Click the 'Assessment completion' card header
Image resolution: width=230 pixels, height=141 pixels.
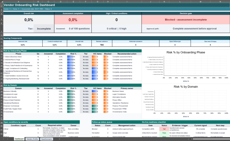point(73,13)
